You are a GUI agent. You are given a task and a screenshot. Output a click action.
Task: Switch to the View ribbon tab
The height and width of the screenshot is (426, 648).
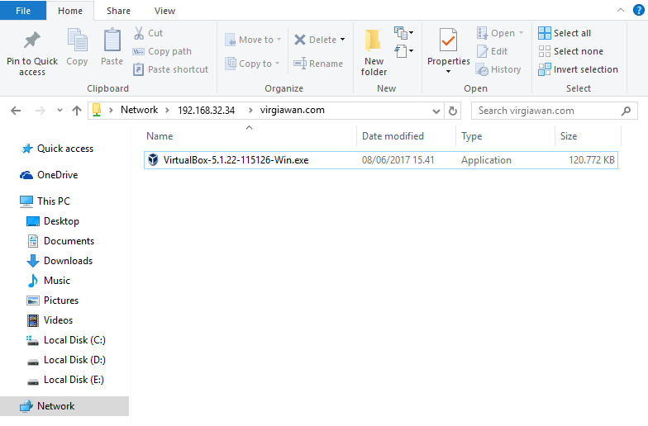coord(165,11)
